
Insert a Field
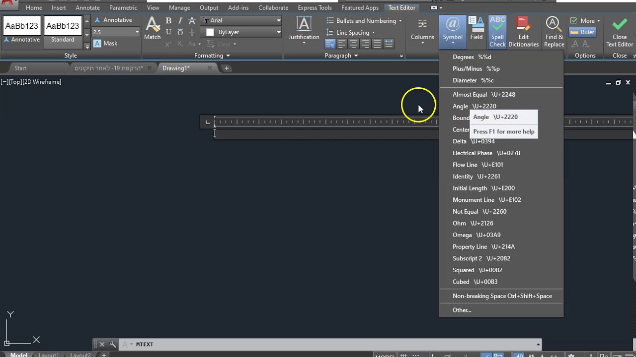point(477,28)
